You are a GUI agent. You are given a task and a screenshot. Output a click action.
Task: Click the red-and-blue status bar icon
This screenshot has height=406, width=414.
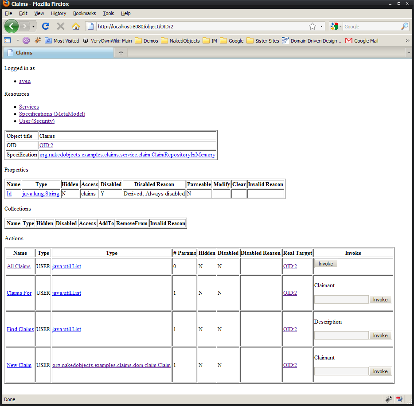pos(399,399)
